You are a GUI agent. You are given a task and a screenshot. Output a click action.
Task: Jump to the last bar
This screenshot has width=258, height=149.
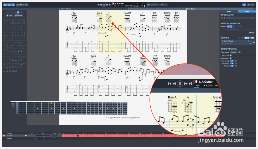tap(110, 5)
